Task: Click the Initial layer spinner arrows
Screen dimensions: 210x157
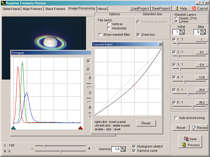Action: click(182, 32)
